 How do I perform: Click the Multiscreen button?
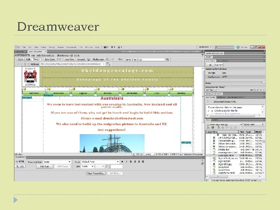coord(98,59)
